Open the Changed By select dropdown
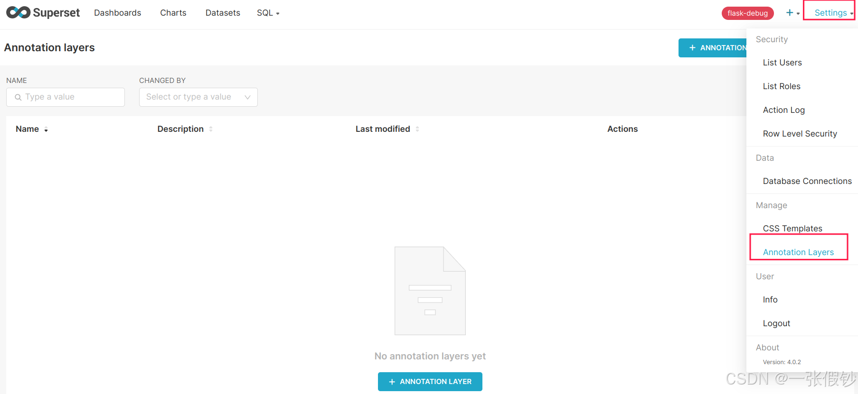Screen dimensions: 858x394 (x=198, y=97)
